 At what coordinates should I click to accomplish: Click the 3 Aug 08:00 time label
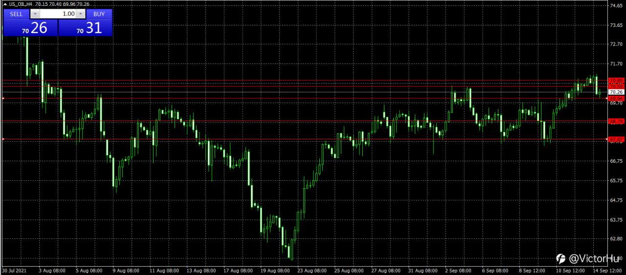[51, 270]
